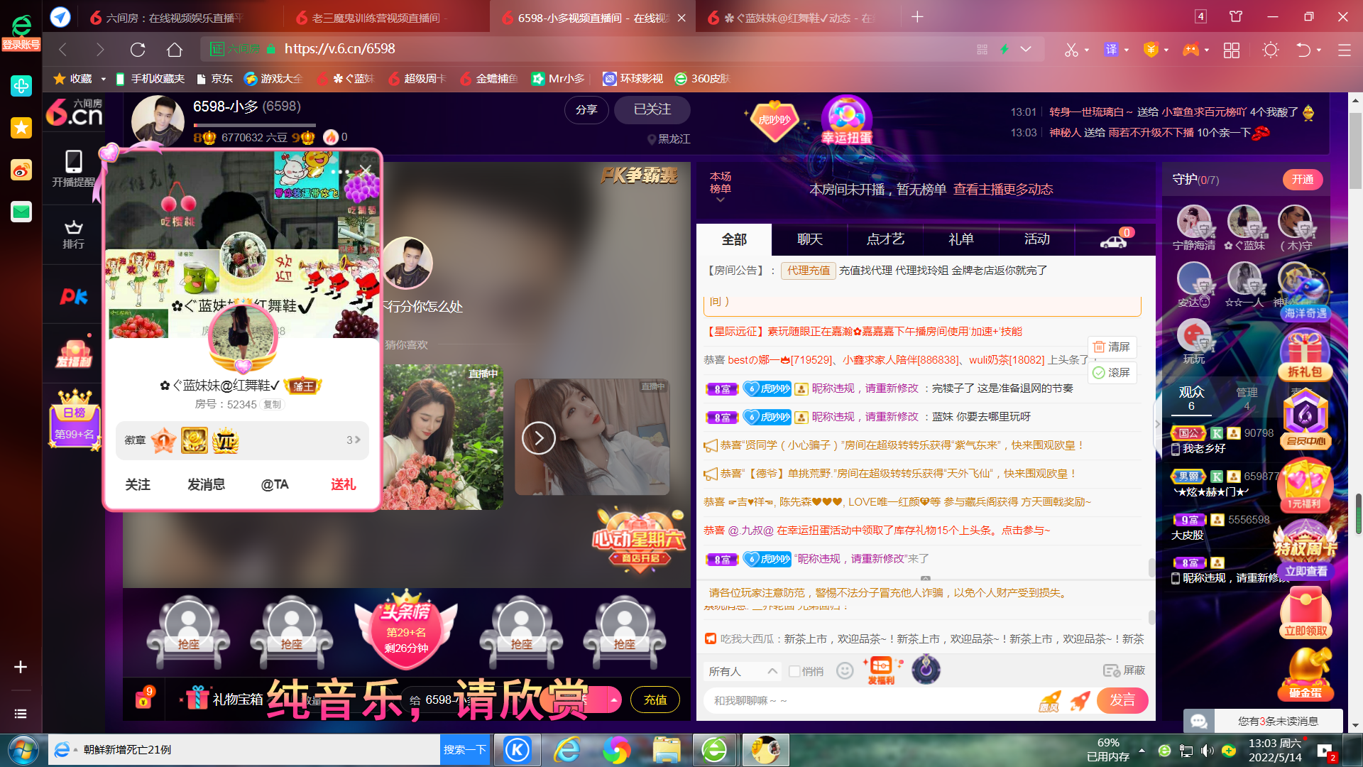Open dropdown arrow next to undo icon
The image size is (1363, 767).
[x=1319, y=50]
